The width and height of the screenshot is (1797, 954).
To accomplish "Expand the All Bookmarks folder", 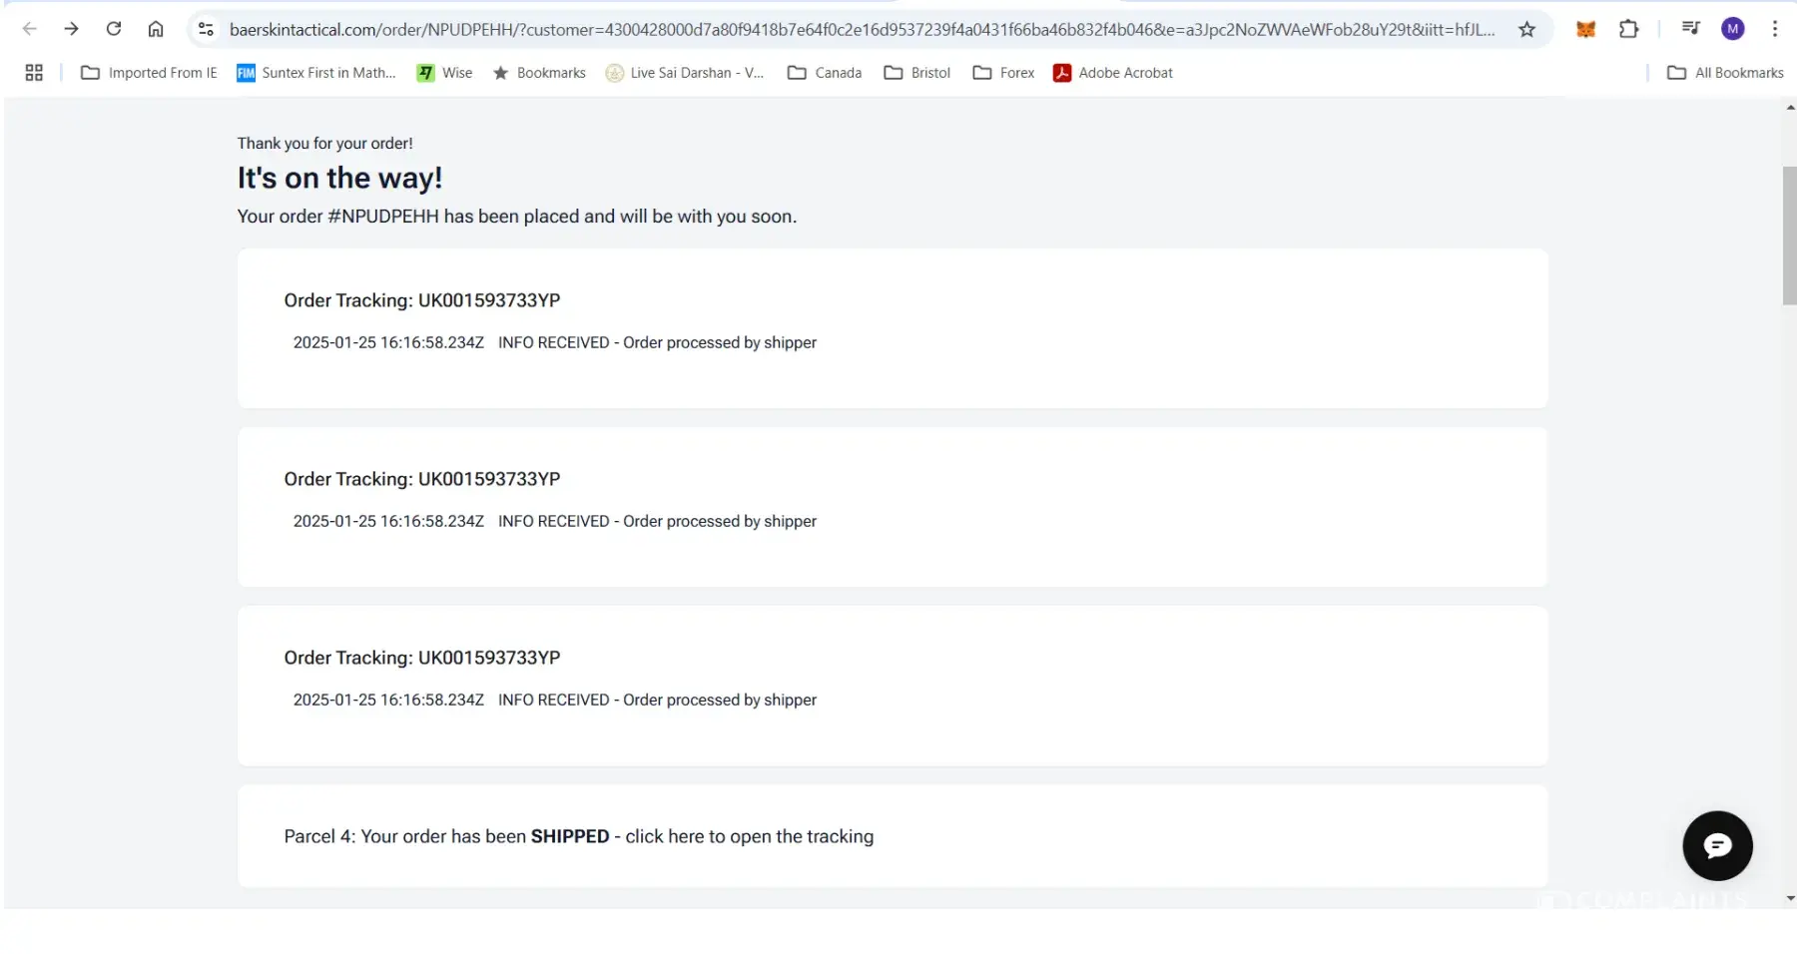I will click(1726, 73).
